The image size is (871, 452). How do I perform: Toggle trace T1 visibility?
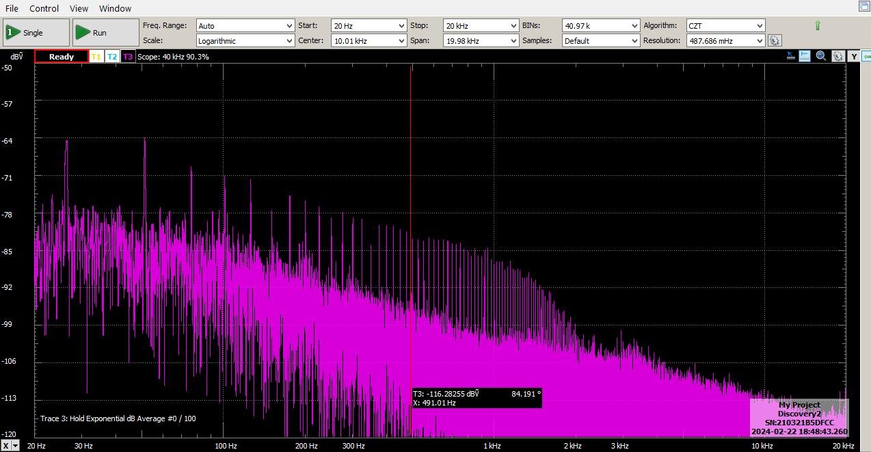pyautogui.click(x=96, y=57)
